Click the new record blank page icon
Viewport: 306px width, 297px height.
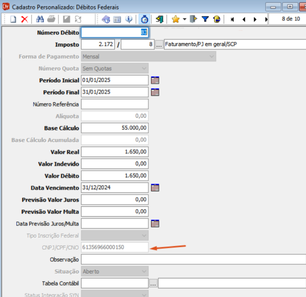[13, 19]
